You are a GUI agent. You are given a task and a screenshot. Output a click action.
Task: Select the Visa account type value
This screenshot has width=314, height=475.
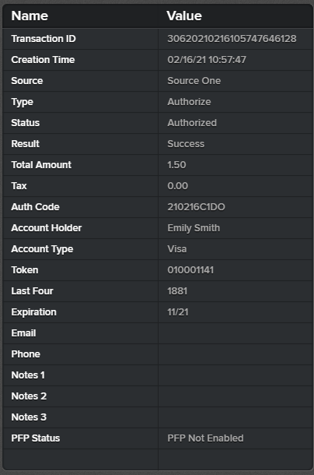[177, 249]
